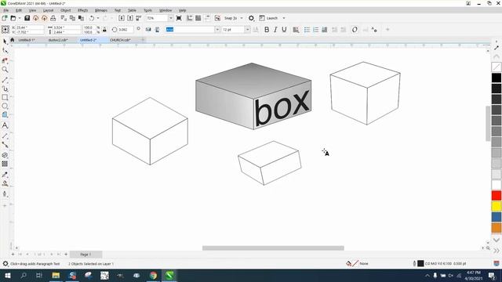Select the Zoom tool in toolbox
This screenshot has height=282, width=502.
(x=5, y=70)
